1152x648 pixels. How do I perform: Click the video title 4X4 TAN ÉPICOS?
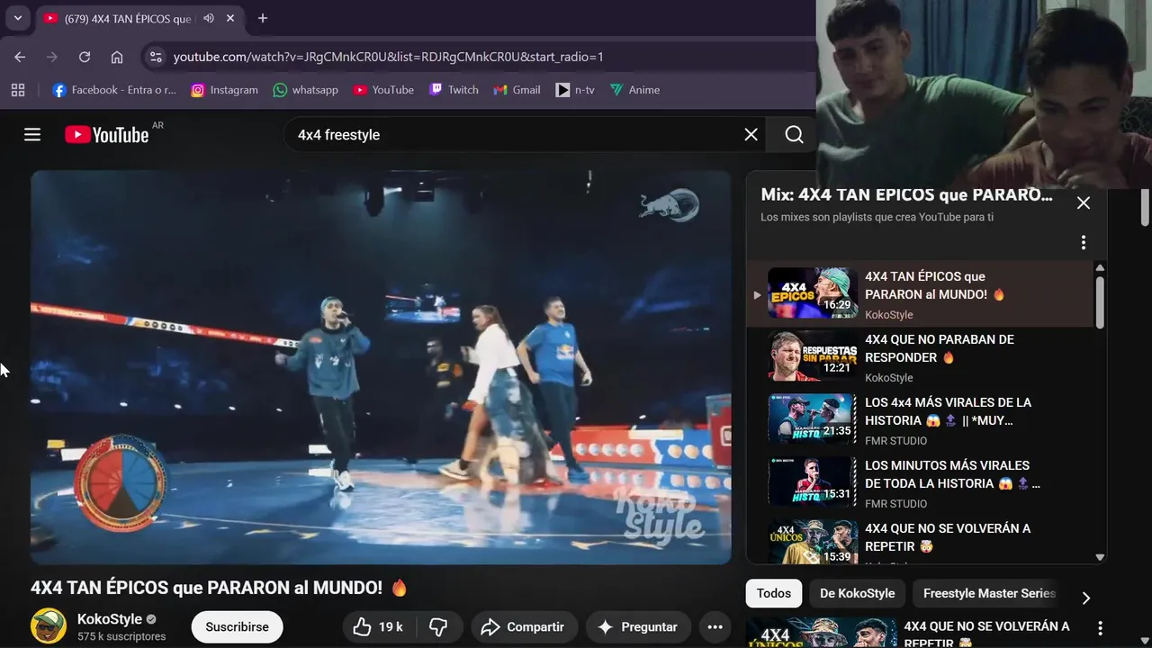tap(220, 588)
